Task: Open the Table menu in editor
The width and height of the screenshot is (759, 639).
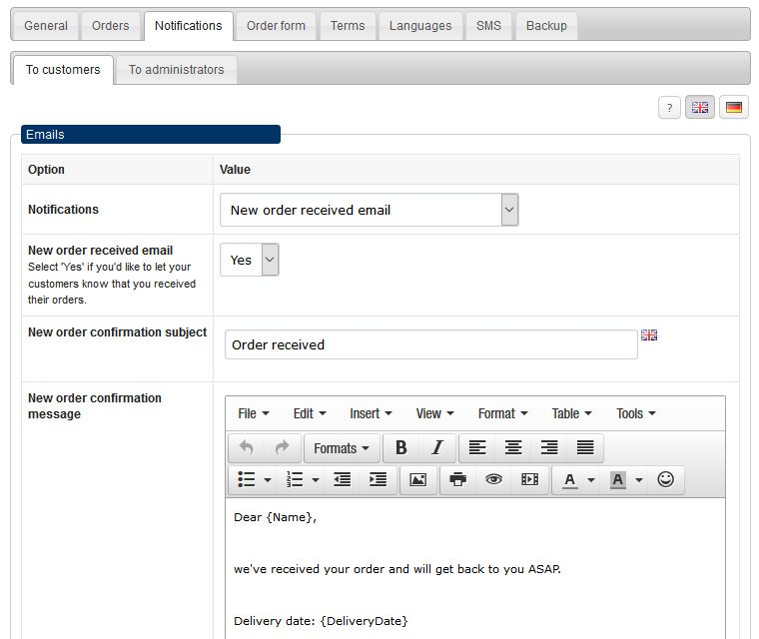Action: (571, 414)
